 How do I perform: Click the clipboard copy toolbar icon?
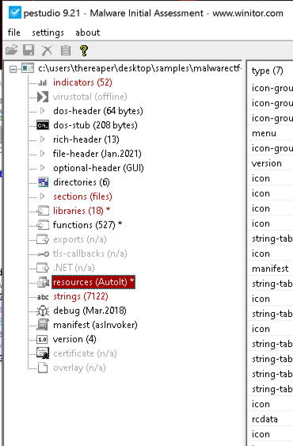[66, 51]
